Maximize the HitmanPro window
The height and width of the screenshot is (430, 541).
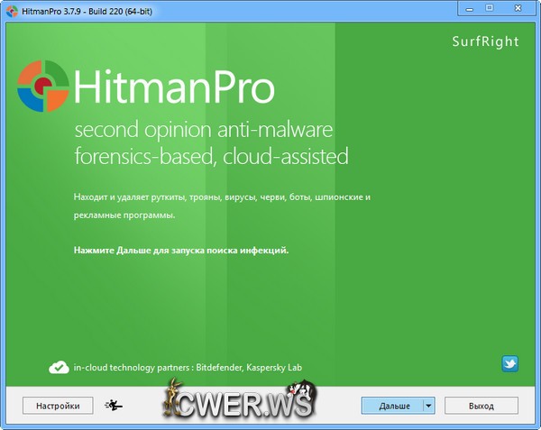point(490,8)
